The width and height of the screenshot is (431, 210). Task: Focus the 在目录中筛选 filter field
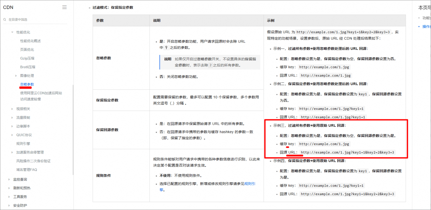[x=35, y=20]
